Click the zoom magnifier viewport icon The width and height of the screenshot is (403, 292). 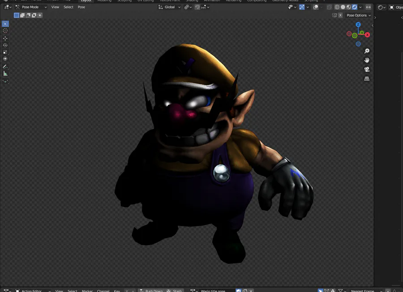click(x=367, y=51)
